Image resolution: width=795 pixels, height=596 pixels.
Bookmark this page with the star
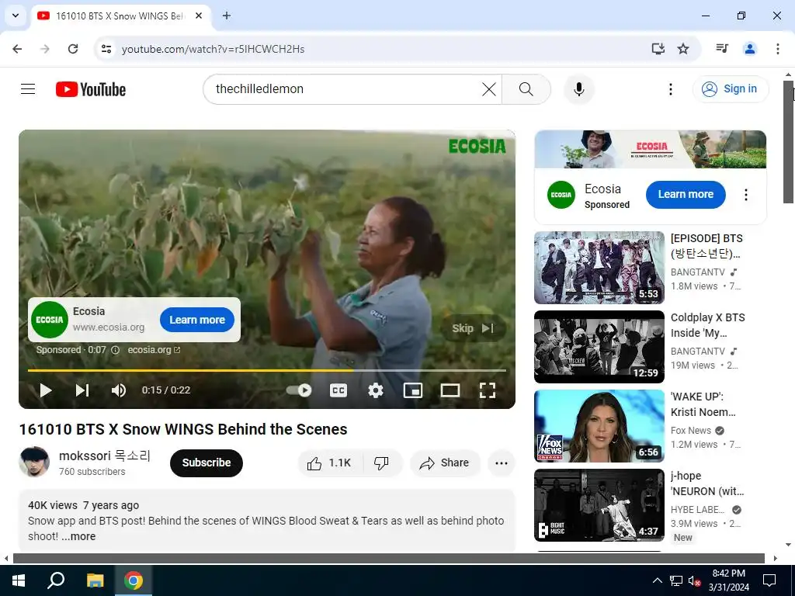pyautogui.click(x=683, y=49)
